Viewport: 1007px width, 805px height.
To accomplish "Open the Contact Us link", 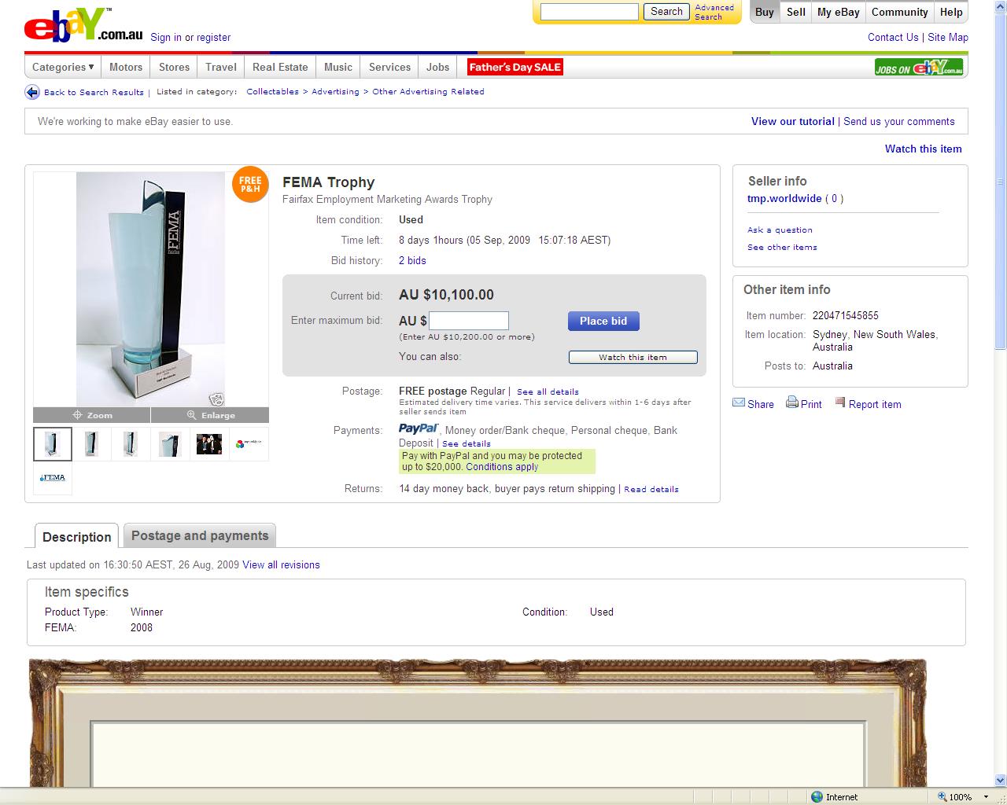I will click(x=893, y=37).
